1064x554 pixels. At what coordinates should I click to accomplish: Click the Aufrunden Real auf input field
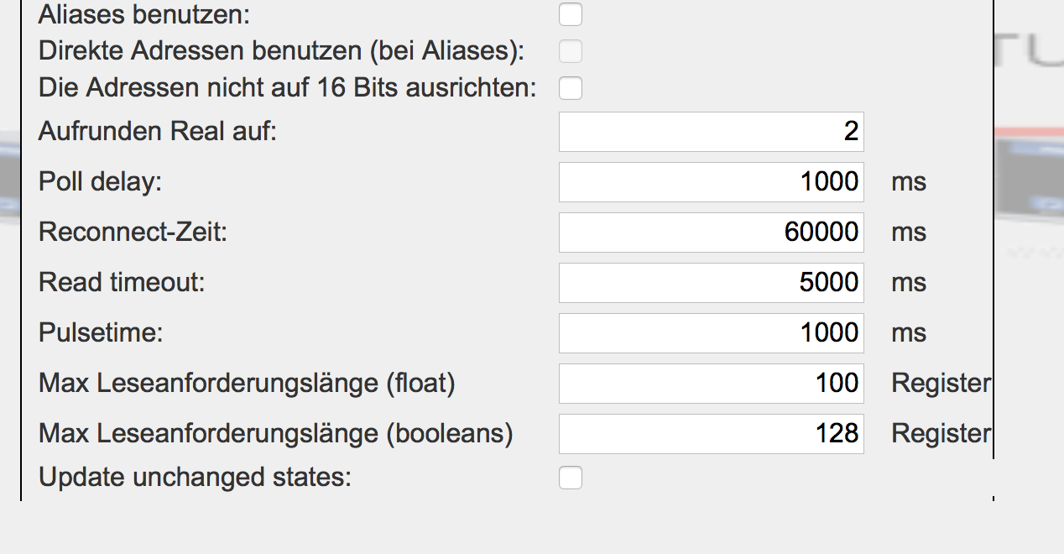pyautogui.click(x=712, y=132)
